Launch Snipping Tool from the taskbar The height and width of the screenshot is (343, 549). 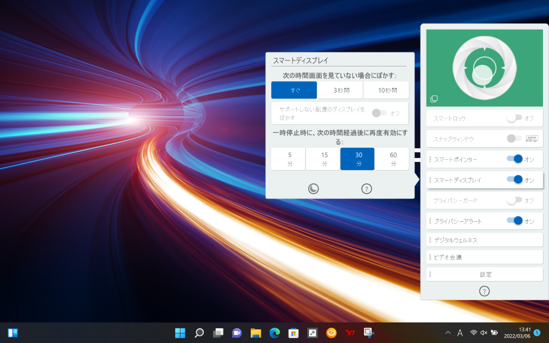point(368,333)
